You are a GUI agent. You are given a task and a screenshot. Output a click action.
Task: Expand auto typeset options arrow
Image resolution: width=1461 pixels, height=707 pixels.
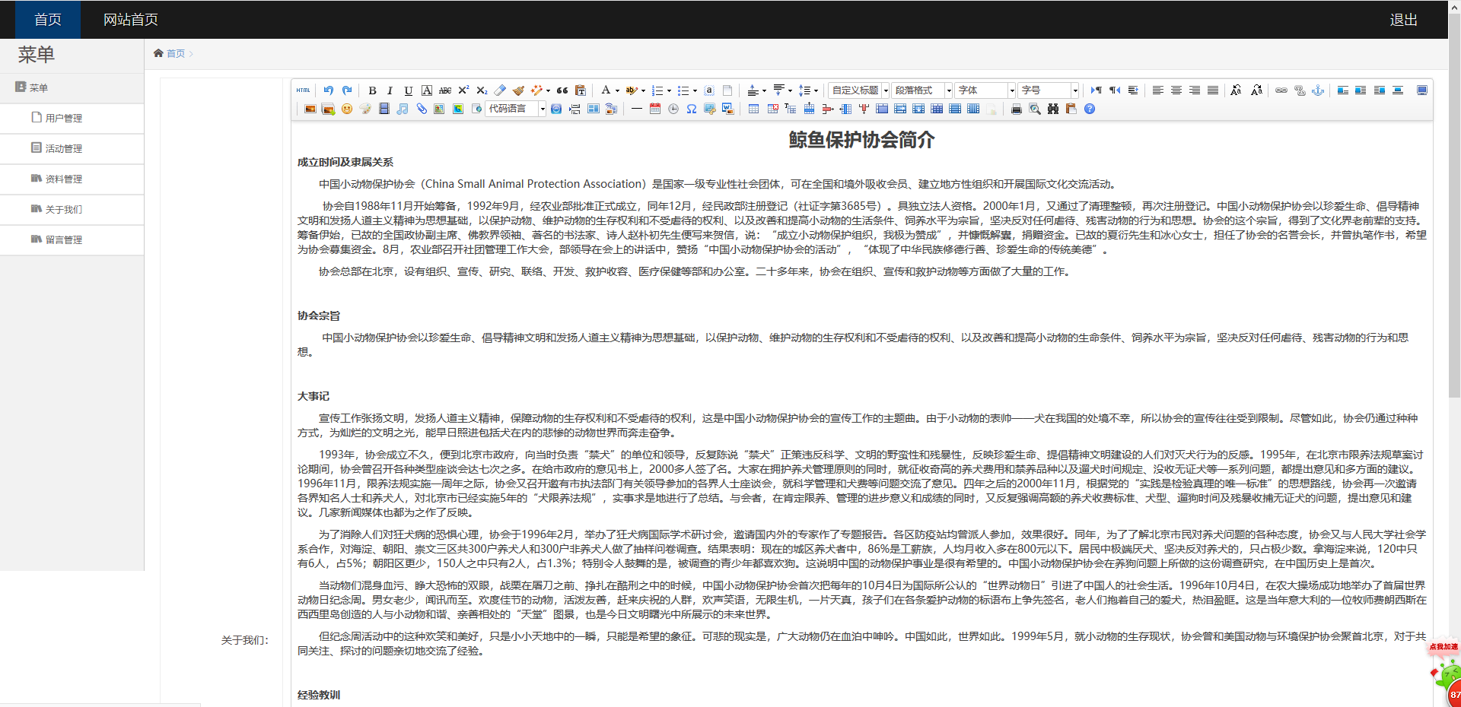[549, 90]
